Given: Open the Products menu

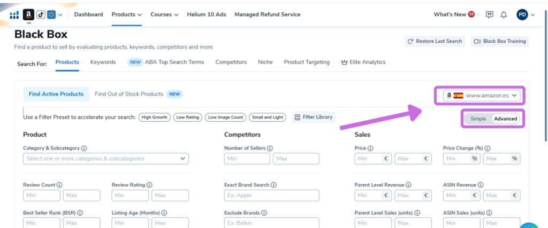Looking at the screenshot, I should tap(126, 14).
